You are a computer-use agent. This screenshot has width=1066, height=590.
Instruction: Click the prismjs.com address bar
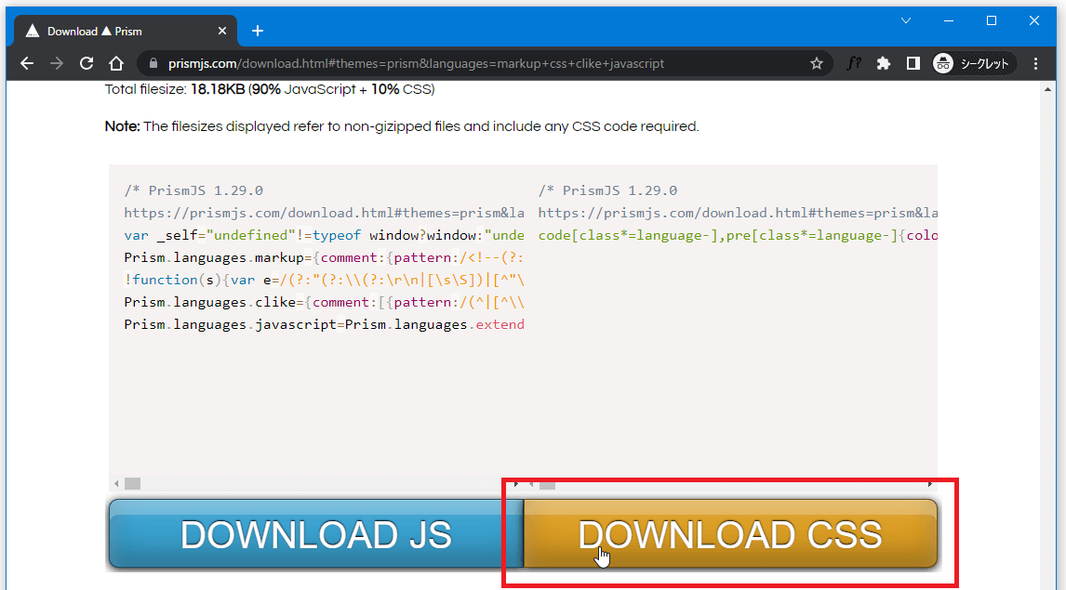[465, 64]
